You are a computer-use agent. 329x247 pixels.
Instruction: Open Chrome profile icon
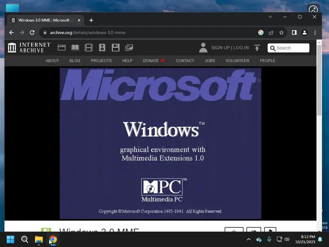point(305,32)
